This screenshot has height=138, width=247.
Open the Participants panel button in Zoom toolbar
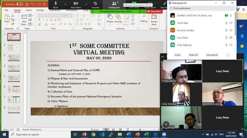coord(114,5)
